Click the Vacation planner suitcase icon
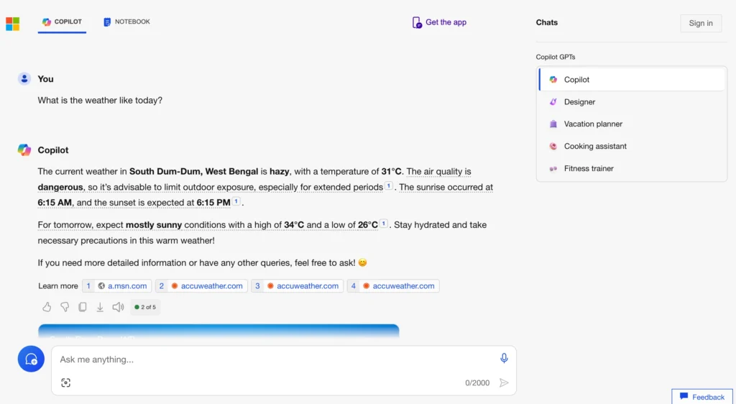Image resolution: width=736 pixels, height=404 pixels. point(553,124)
